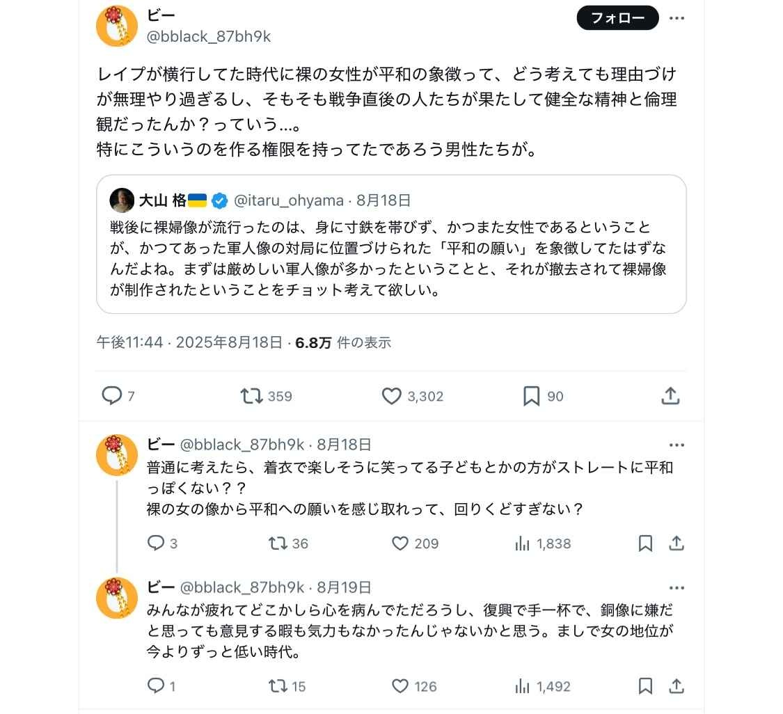
Task: Open @itaru_ohyama quoted tweet profile handle
Action: 289,200
